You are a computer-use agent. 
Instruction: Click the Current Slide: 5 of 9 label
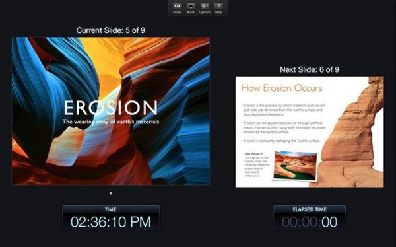111,30
